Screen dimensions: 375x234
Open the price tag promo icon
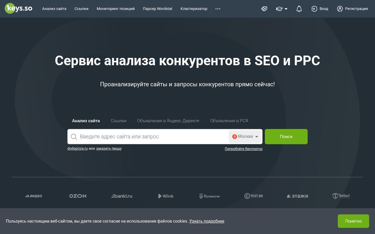[264, 9]
